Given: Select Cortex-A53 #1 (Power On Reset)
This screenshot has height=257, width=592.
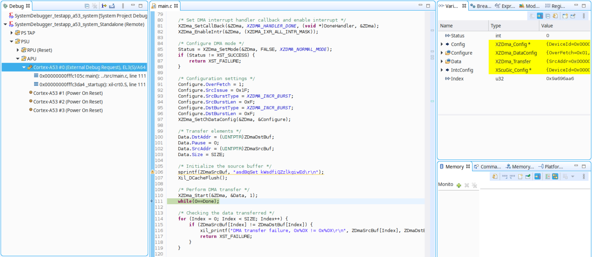Looking at the screenshot, I should [68, 93].
